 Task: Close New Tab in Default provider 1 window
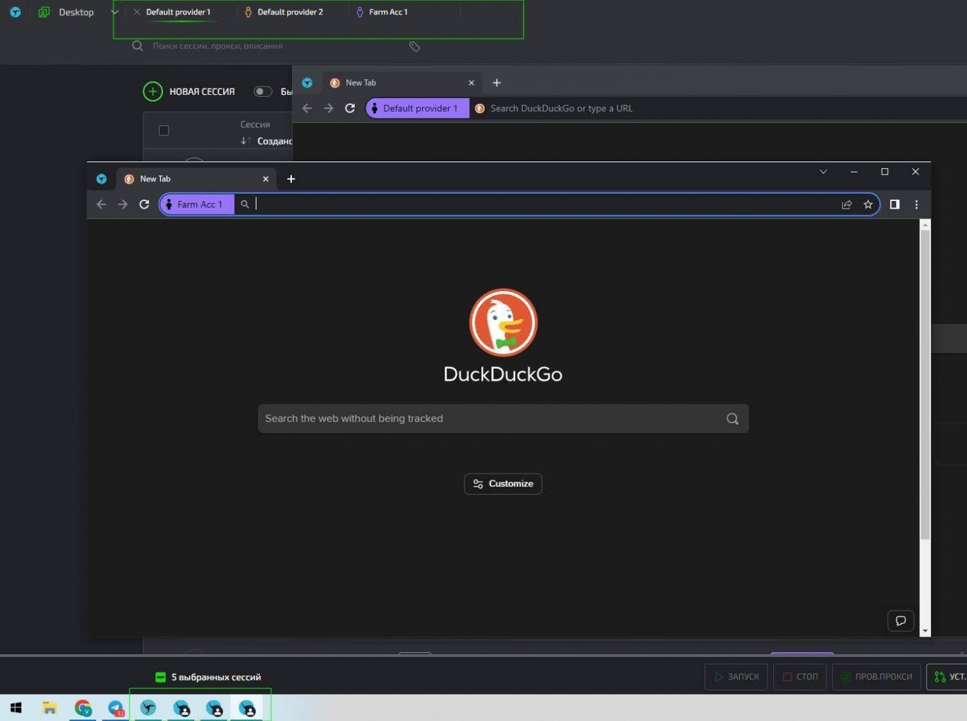(x=471, y=82)
